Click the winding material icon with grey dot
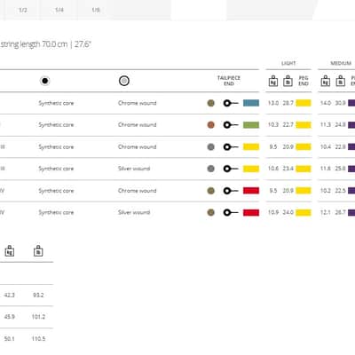Viewport: 355px width, 355px height. coord(124,81)
